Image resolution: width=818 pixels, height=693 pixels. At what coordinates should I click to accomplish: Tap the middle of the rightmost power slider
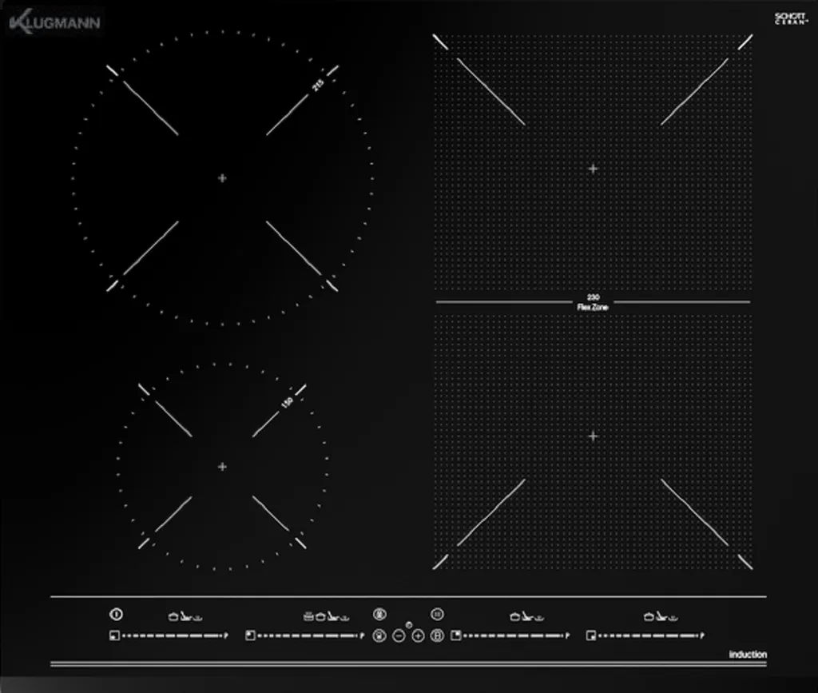point(647,636)
